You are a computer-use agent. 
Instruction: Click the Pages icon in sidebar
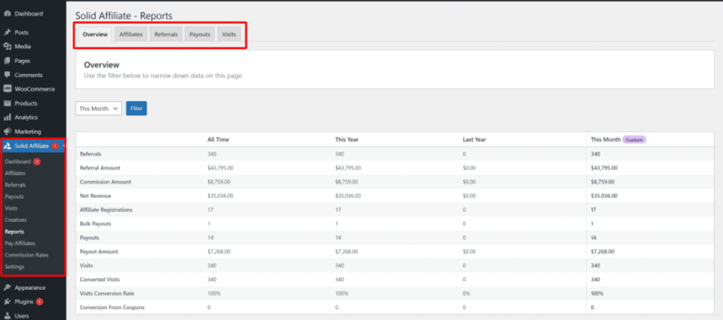coord(7,61)
